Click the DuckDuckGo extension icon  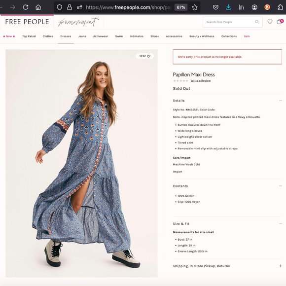tap(267, 7)
